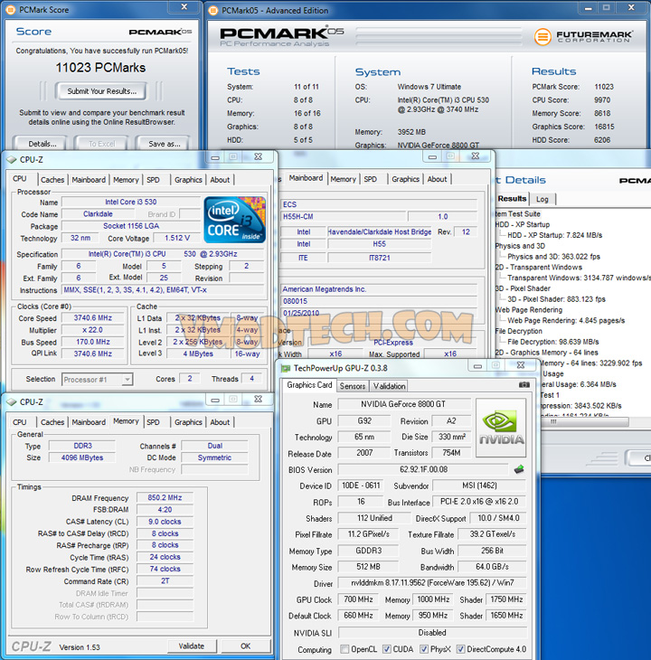
Task: Click the top CPU-Z window title icon
Action: (x=12, y=159)
